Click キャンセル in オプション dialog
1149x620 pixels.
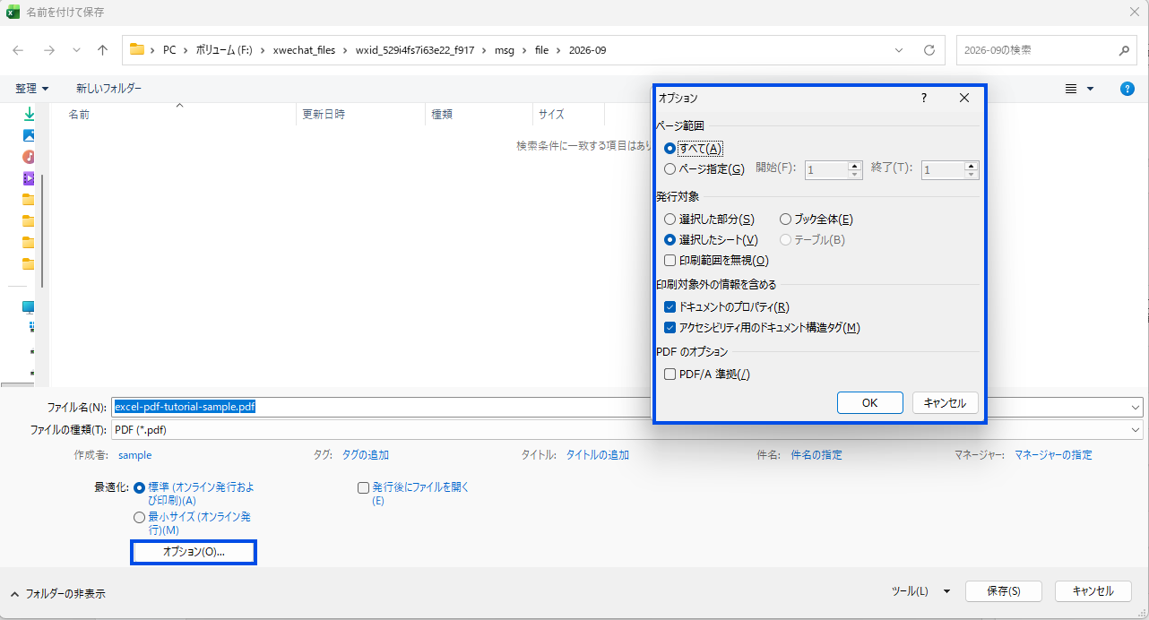pyautogui.click(x=945, y=403)
